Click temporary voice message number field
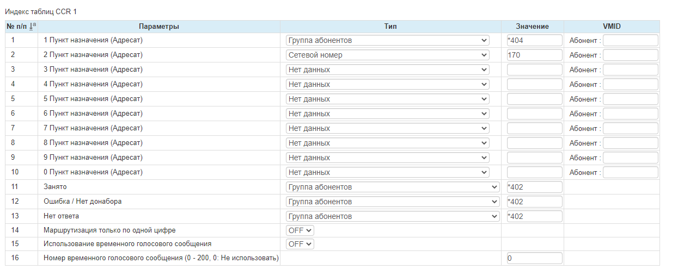This screenshot has width=684, height=276. (534, 259)
